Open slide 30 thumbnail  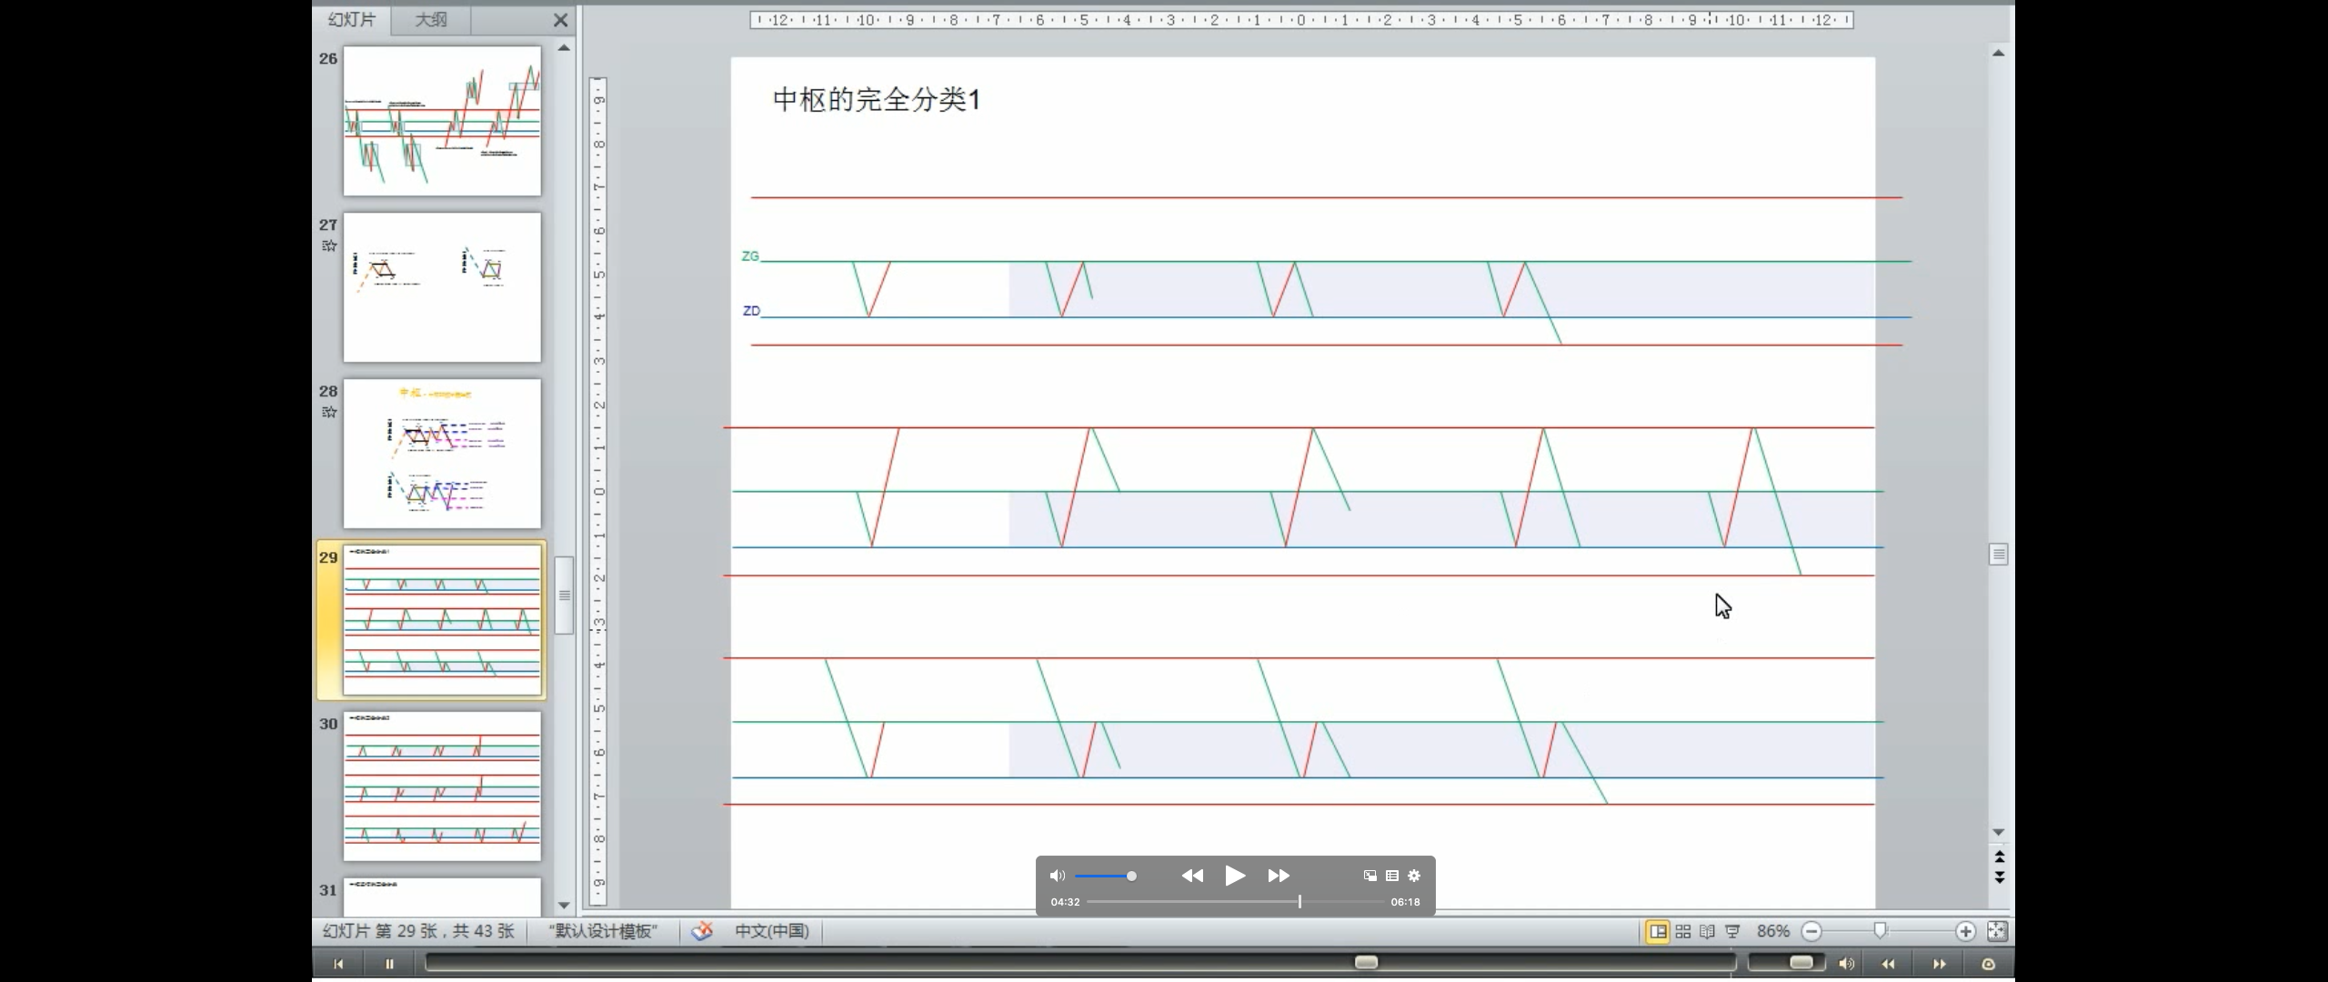tap(442, 787)
